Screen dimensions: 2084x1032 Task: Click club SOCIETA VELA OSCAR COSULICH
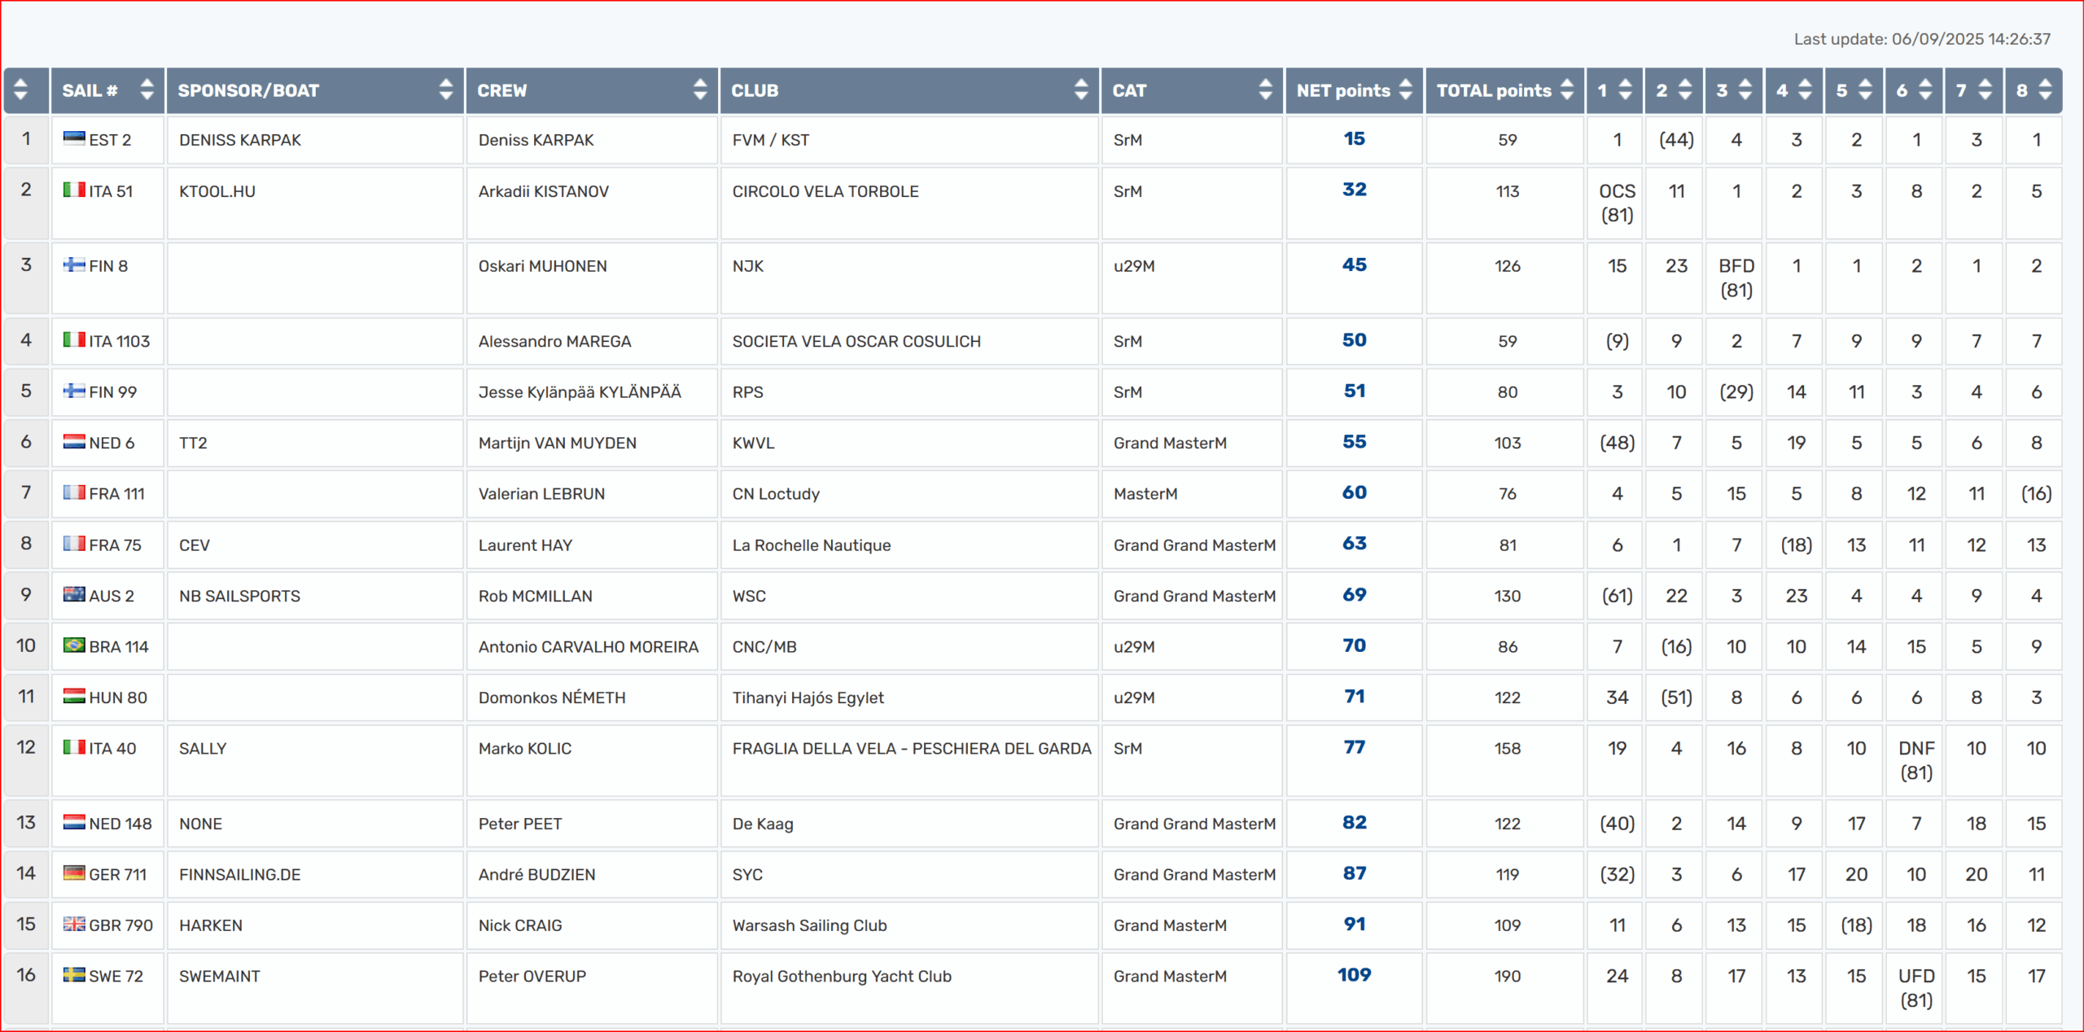[x=856, y=342]
